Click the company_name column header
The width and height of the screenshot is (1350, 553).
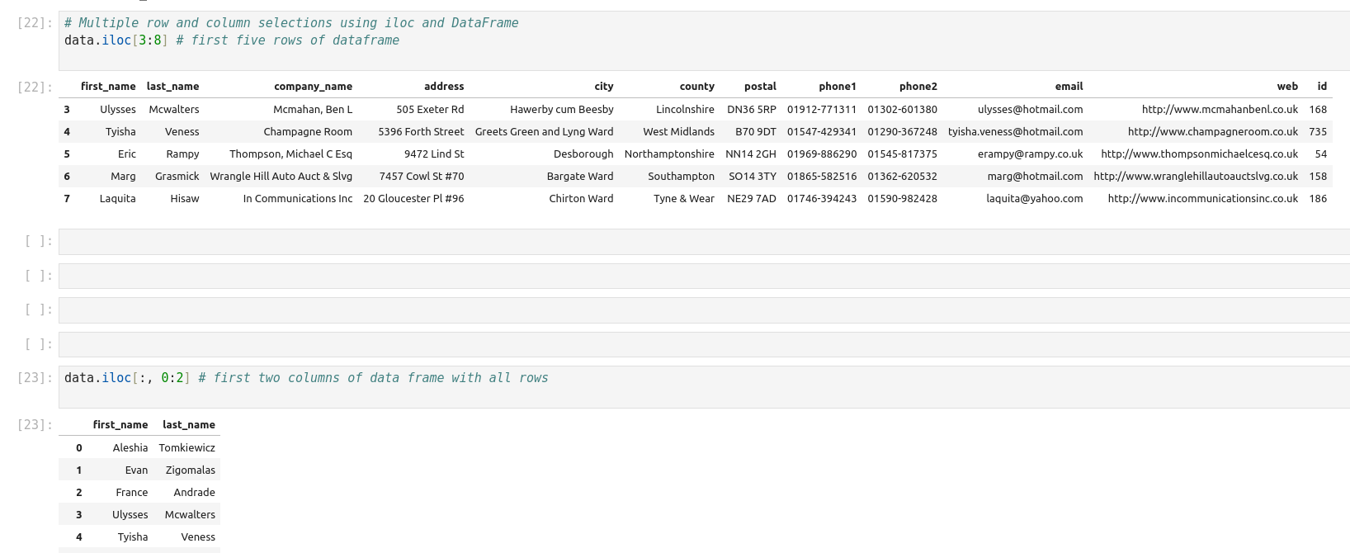(313, 87)
